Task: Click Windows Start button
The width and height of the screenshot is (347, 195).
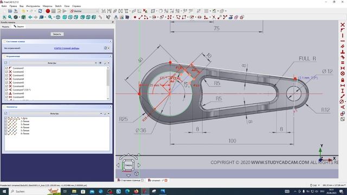Action: [4, 191]
